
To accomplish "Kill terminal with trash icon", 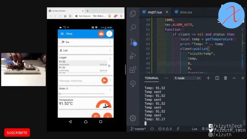I will (x=225, y=78).
